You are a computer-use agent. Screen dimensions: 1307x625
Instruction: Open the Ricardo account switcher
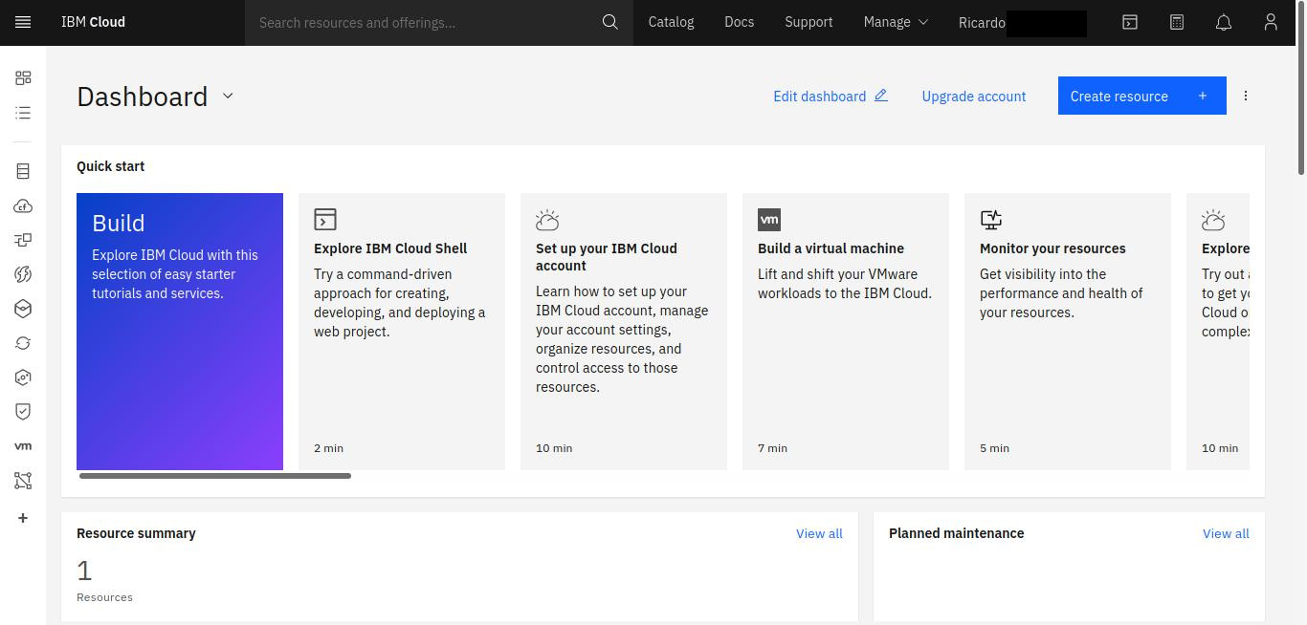pyautogui.click(x=1023, y=22)
